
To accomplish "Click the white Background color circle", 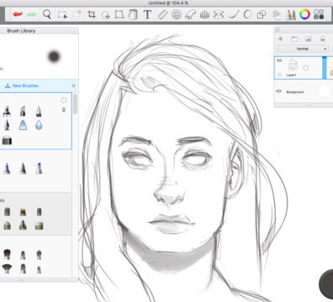I will 325,91.
